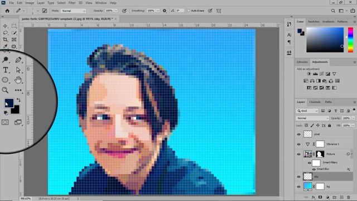Add a Vibrance adjustment triangle icon
Image resolution: width=357 pixels, height=201 pixels.
tap(334, 74)
